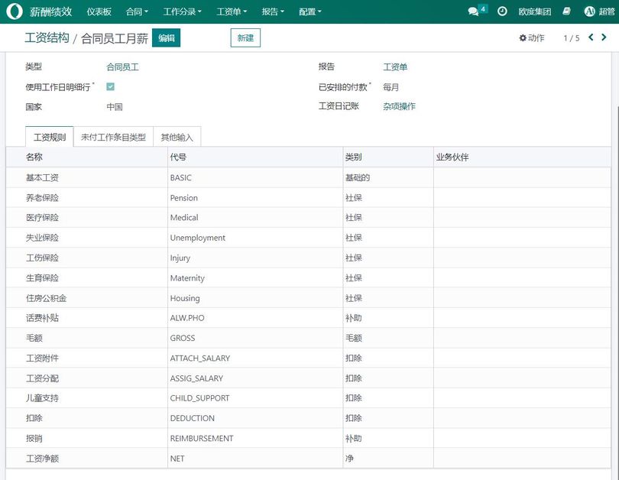The image size is (619, 480).
Task: Click the unread messages badge showing 4
Action: point(482,7)
